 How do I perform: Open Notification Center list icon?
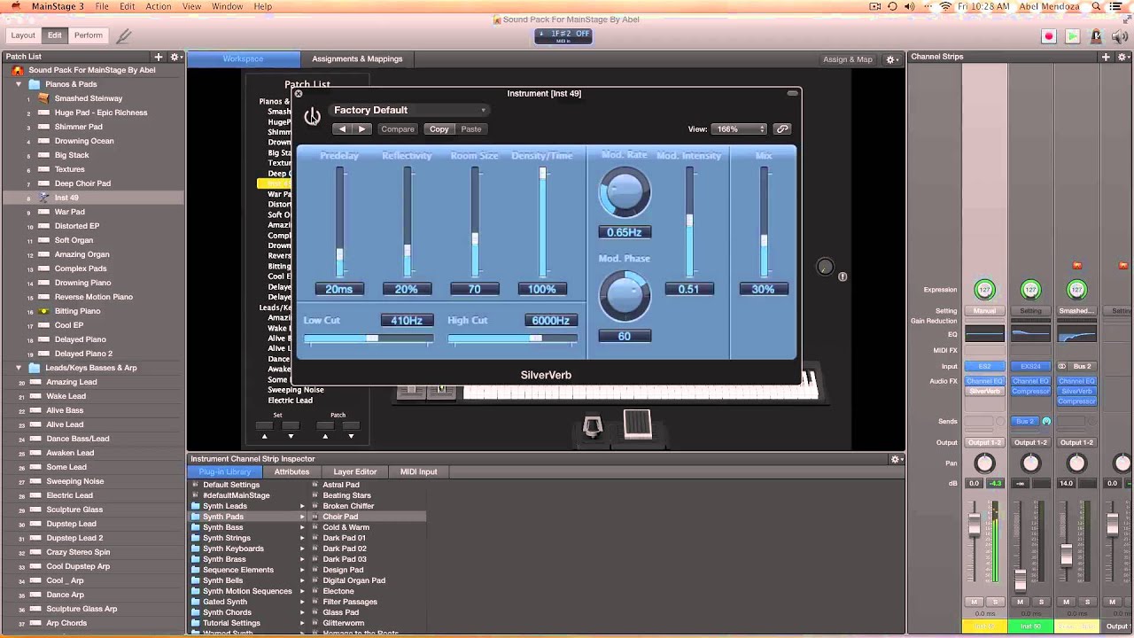pos(1115,6)
